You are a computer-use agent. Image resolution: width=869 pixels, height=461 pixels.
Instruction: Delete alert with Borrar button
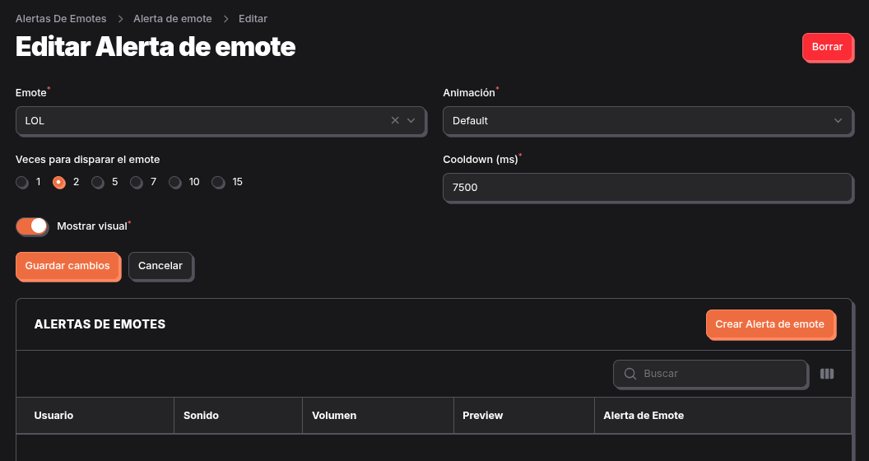pos(827,47)
